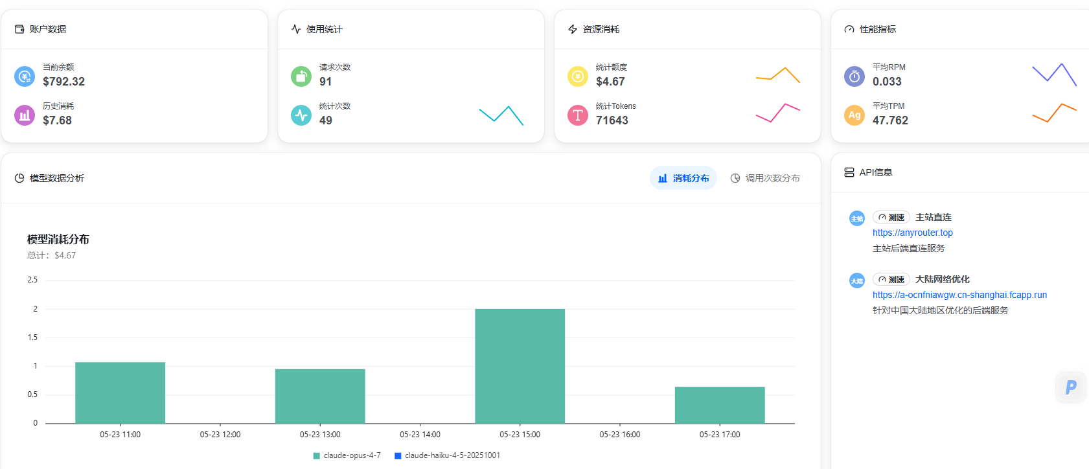Open the https://anyrouter.top link
1089x469 pixels.
[913, 233]
